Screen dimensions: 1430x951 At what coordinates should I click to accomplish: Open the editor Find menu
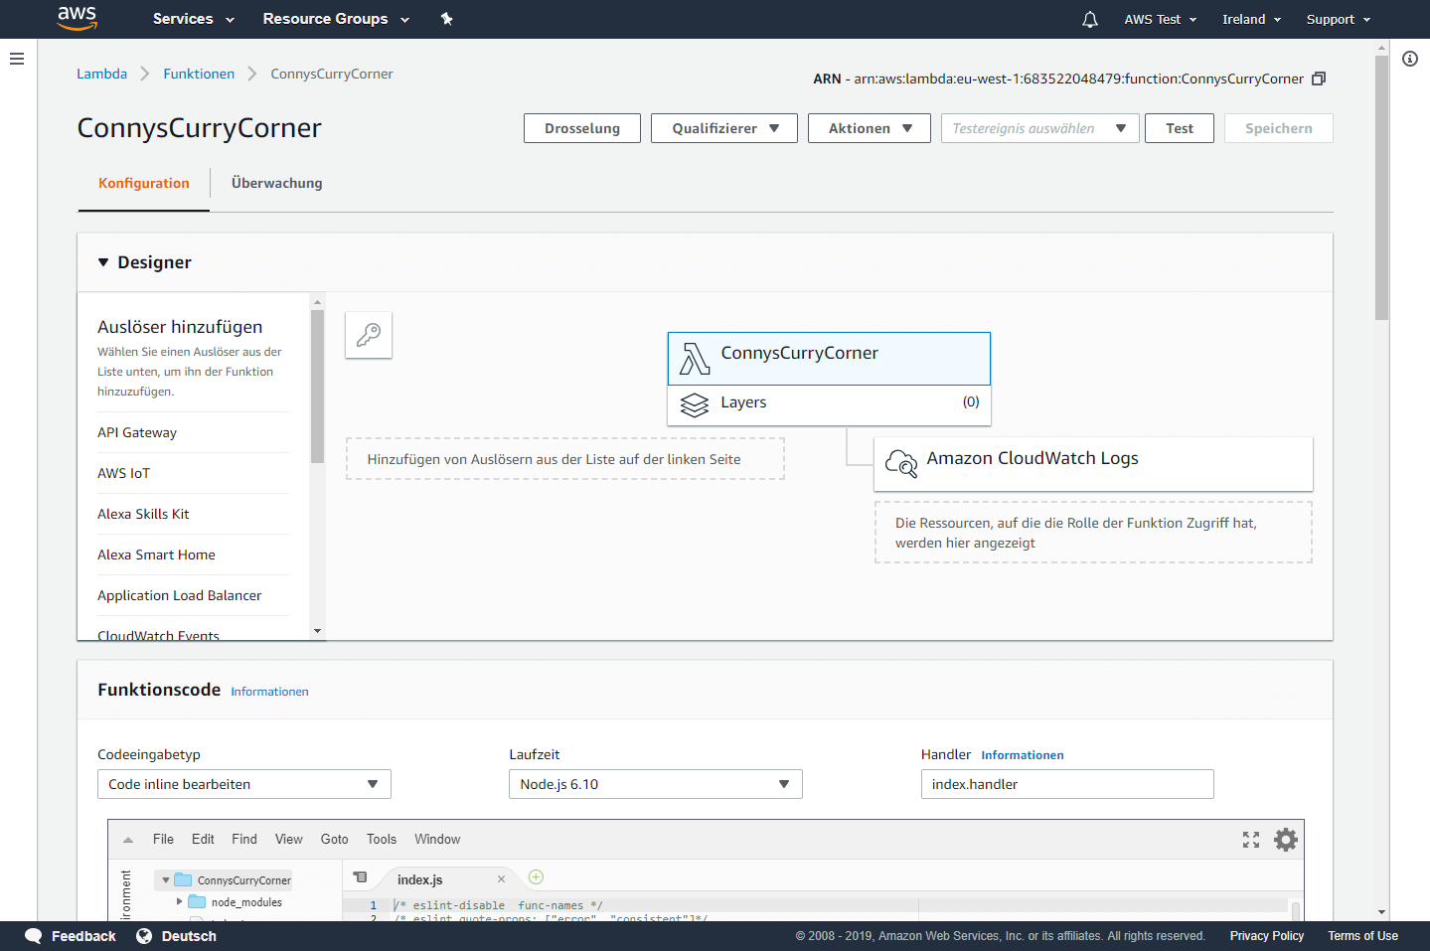[244, 839]
